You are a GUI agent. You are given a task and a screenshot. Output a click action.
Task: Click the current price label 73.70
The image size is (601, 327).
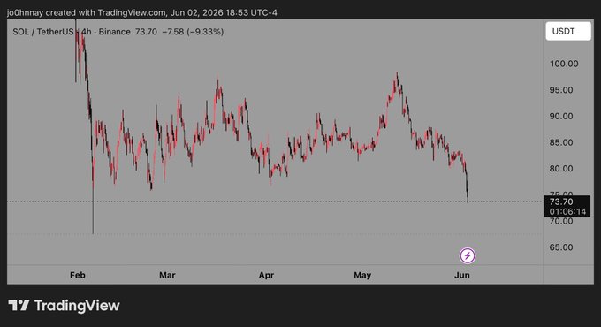click(x=561, y=202)
